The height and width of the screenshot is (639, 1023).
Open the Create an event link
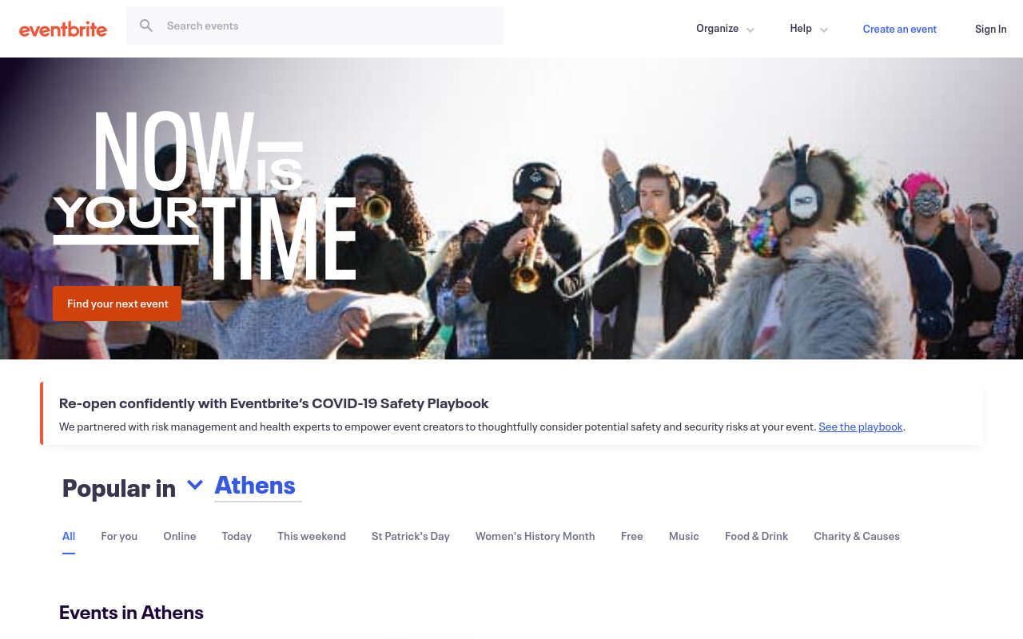coord(900,29)
